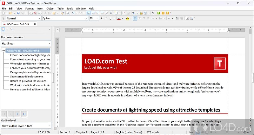Open the Underline style dropdown arrow
Image resolution: width=254 pixels, height=135 pixels.
point(114,18)
